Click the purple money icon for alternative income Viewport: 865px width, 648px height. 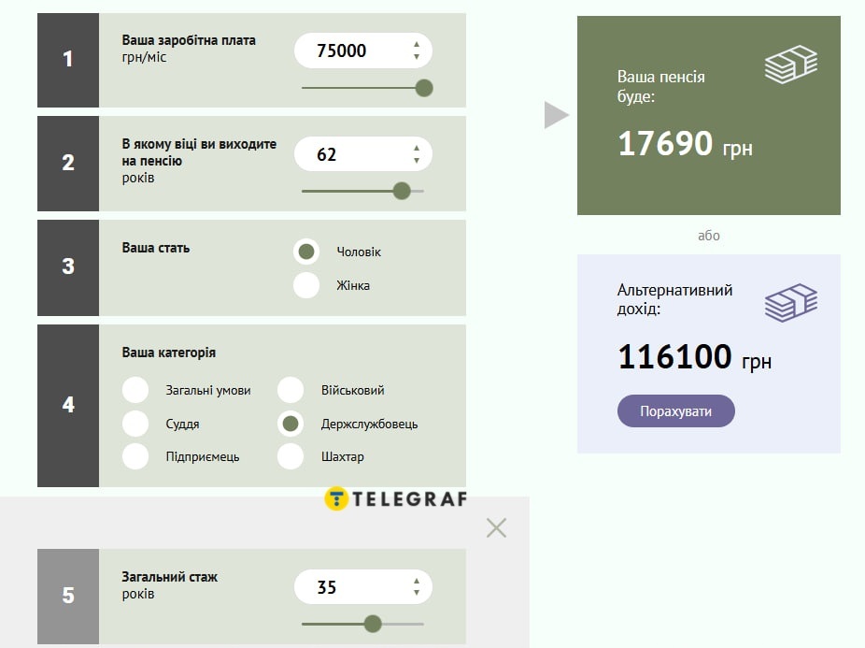[791, 303]
